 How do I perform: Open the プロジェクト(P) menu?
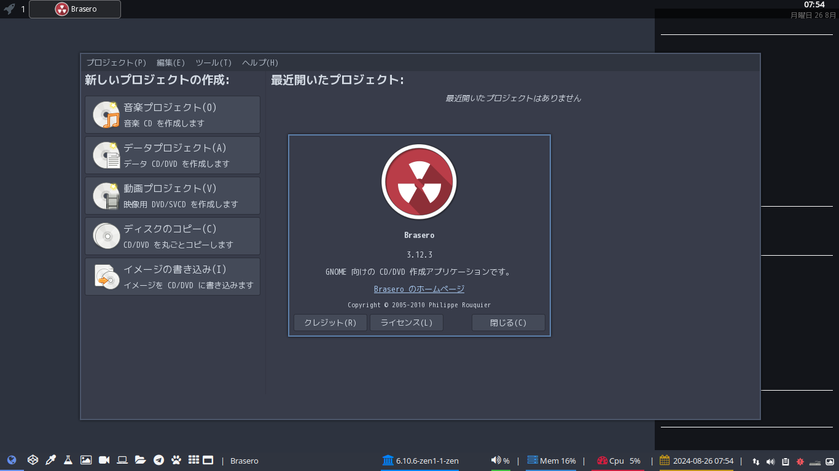tap(116, 63)
